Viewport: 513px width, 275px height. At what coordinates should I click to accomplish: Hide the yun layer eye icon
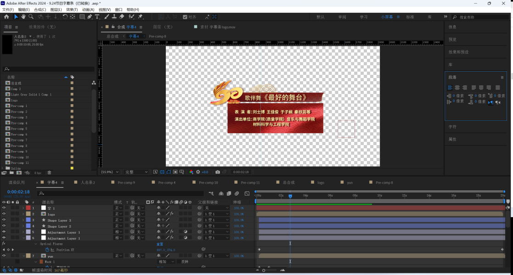(4, 256)
